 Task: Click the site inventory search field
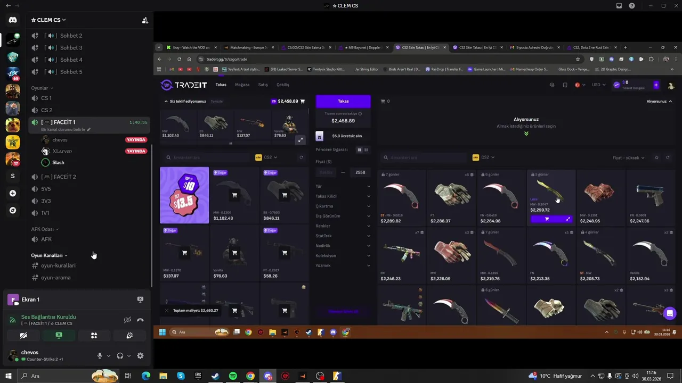pos(425,157)
